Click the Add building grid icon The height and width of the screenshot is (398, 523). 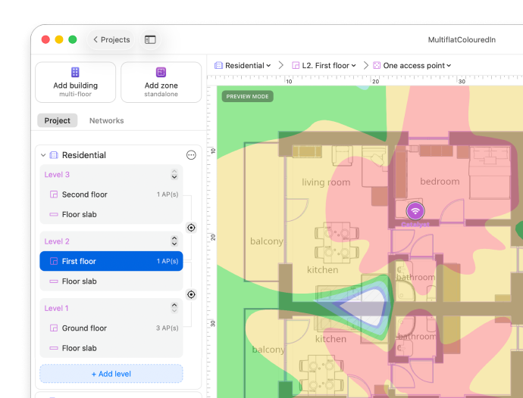click(75, 73)
